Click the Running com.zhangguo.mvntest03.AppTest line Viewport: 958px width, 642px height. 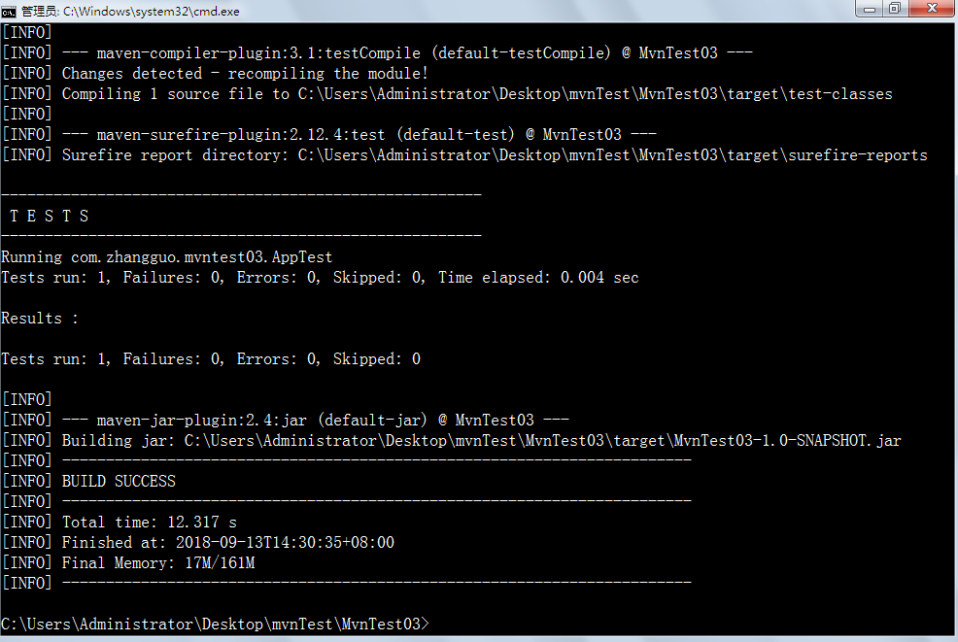(166, 257)
